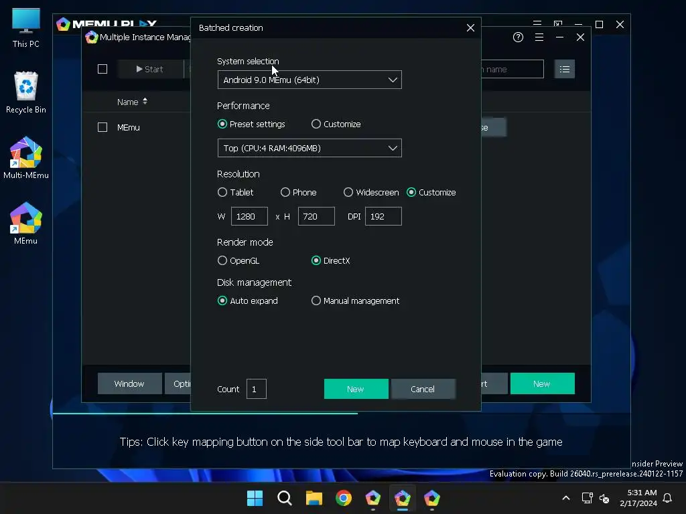The width and height of the screenshot is (686, 514).
Task: Tick the select-all checkbox in Instance Manager
Action: coord(102,69)
